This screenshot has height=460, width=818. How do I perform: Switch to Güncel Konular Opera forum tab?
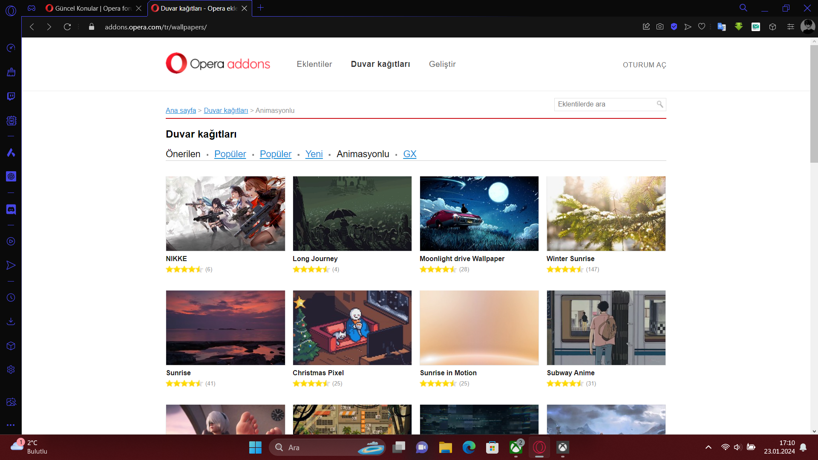point(88,8)
